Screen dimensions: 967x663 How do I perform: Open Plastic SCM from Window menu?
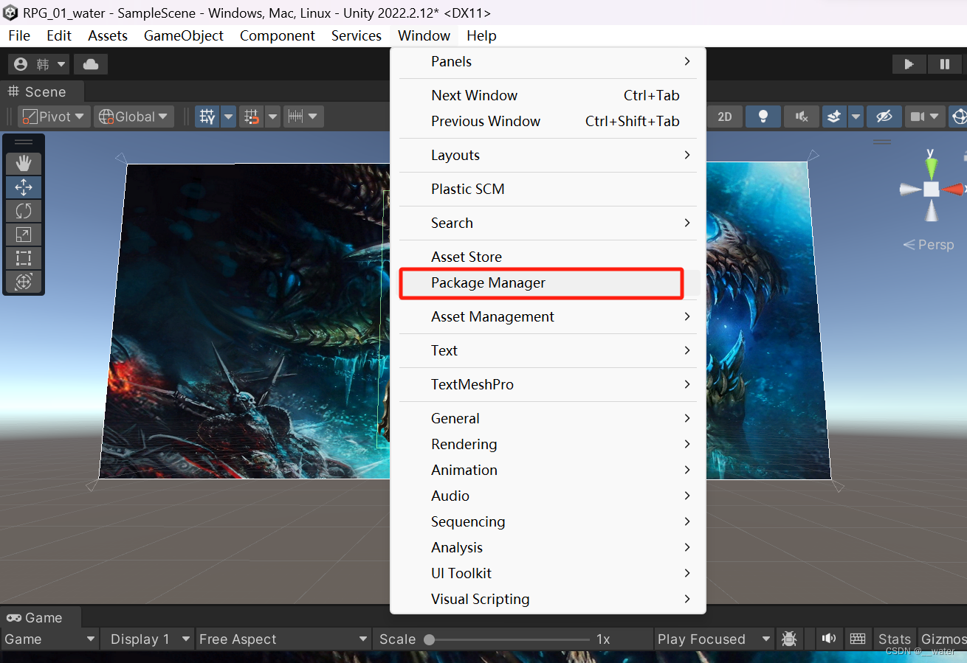[548, 189]
